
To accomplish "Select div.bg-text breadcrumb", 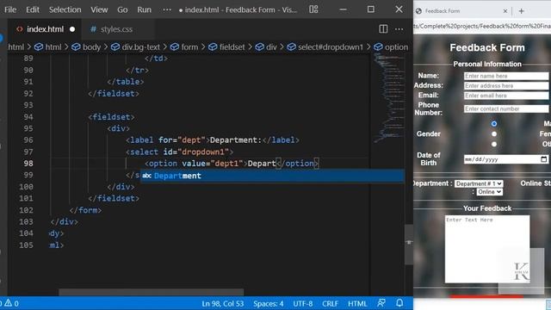I will (x=136, y=46).
